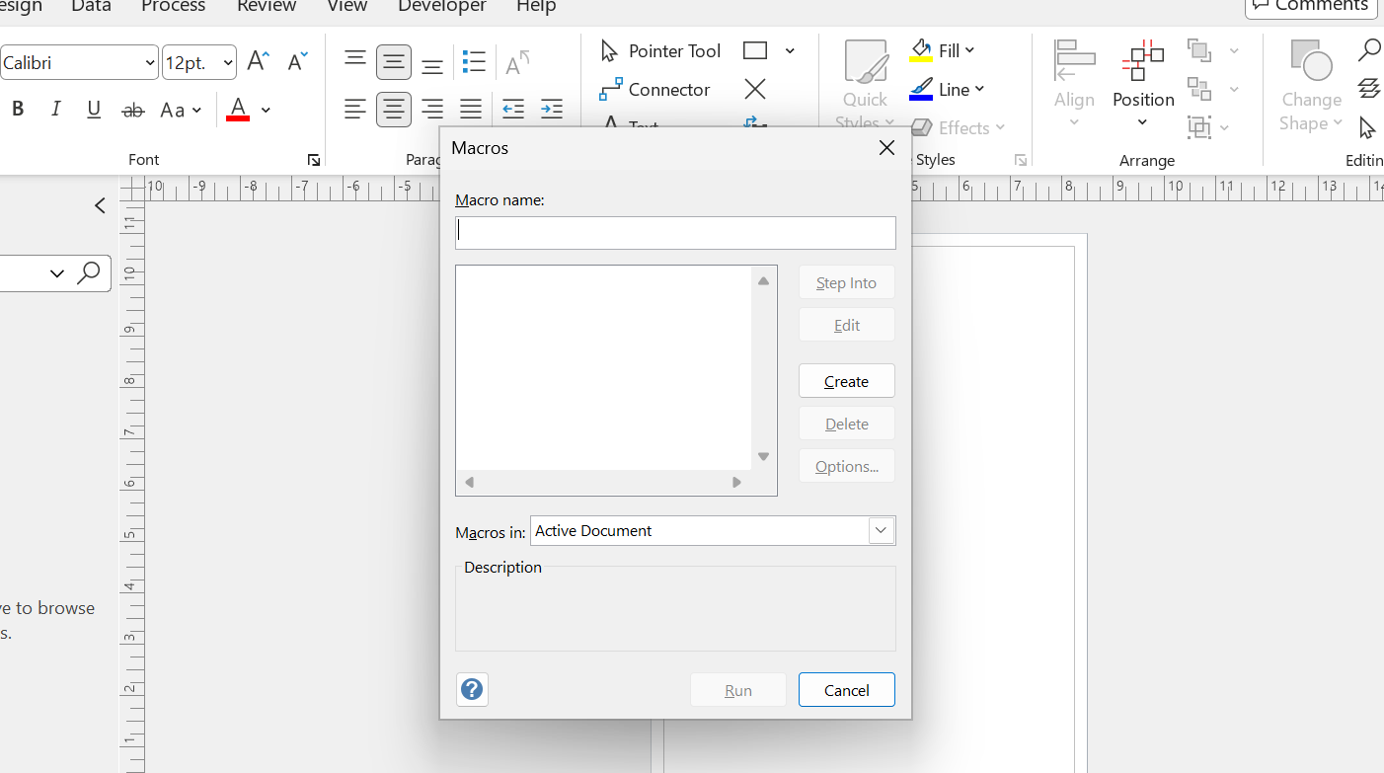Screen dimensions: 1384x773
Task: Open the Shape Styles dialog launcher
Action: (1021, 160)
